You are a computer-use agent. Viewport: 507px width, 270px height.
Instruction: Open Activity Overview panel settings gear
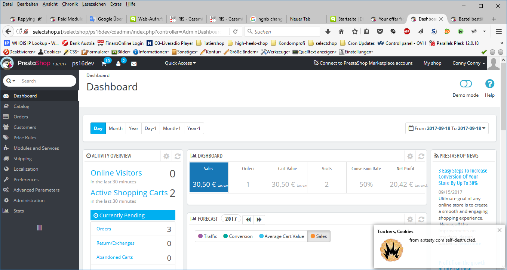166,156
